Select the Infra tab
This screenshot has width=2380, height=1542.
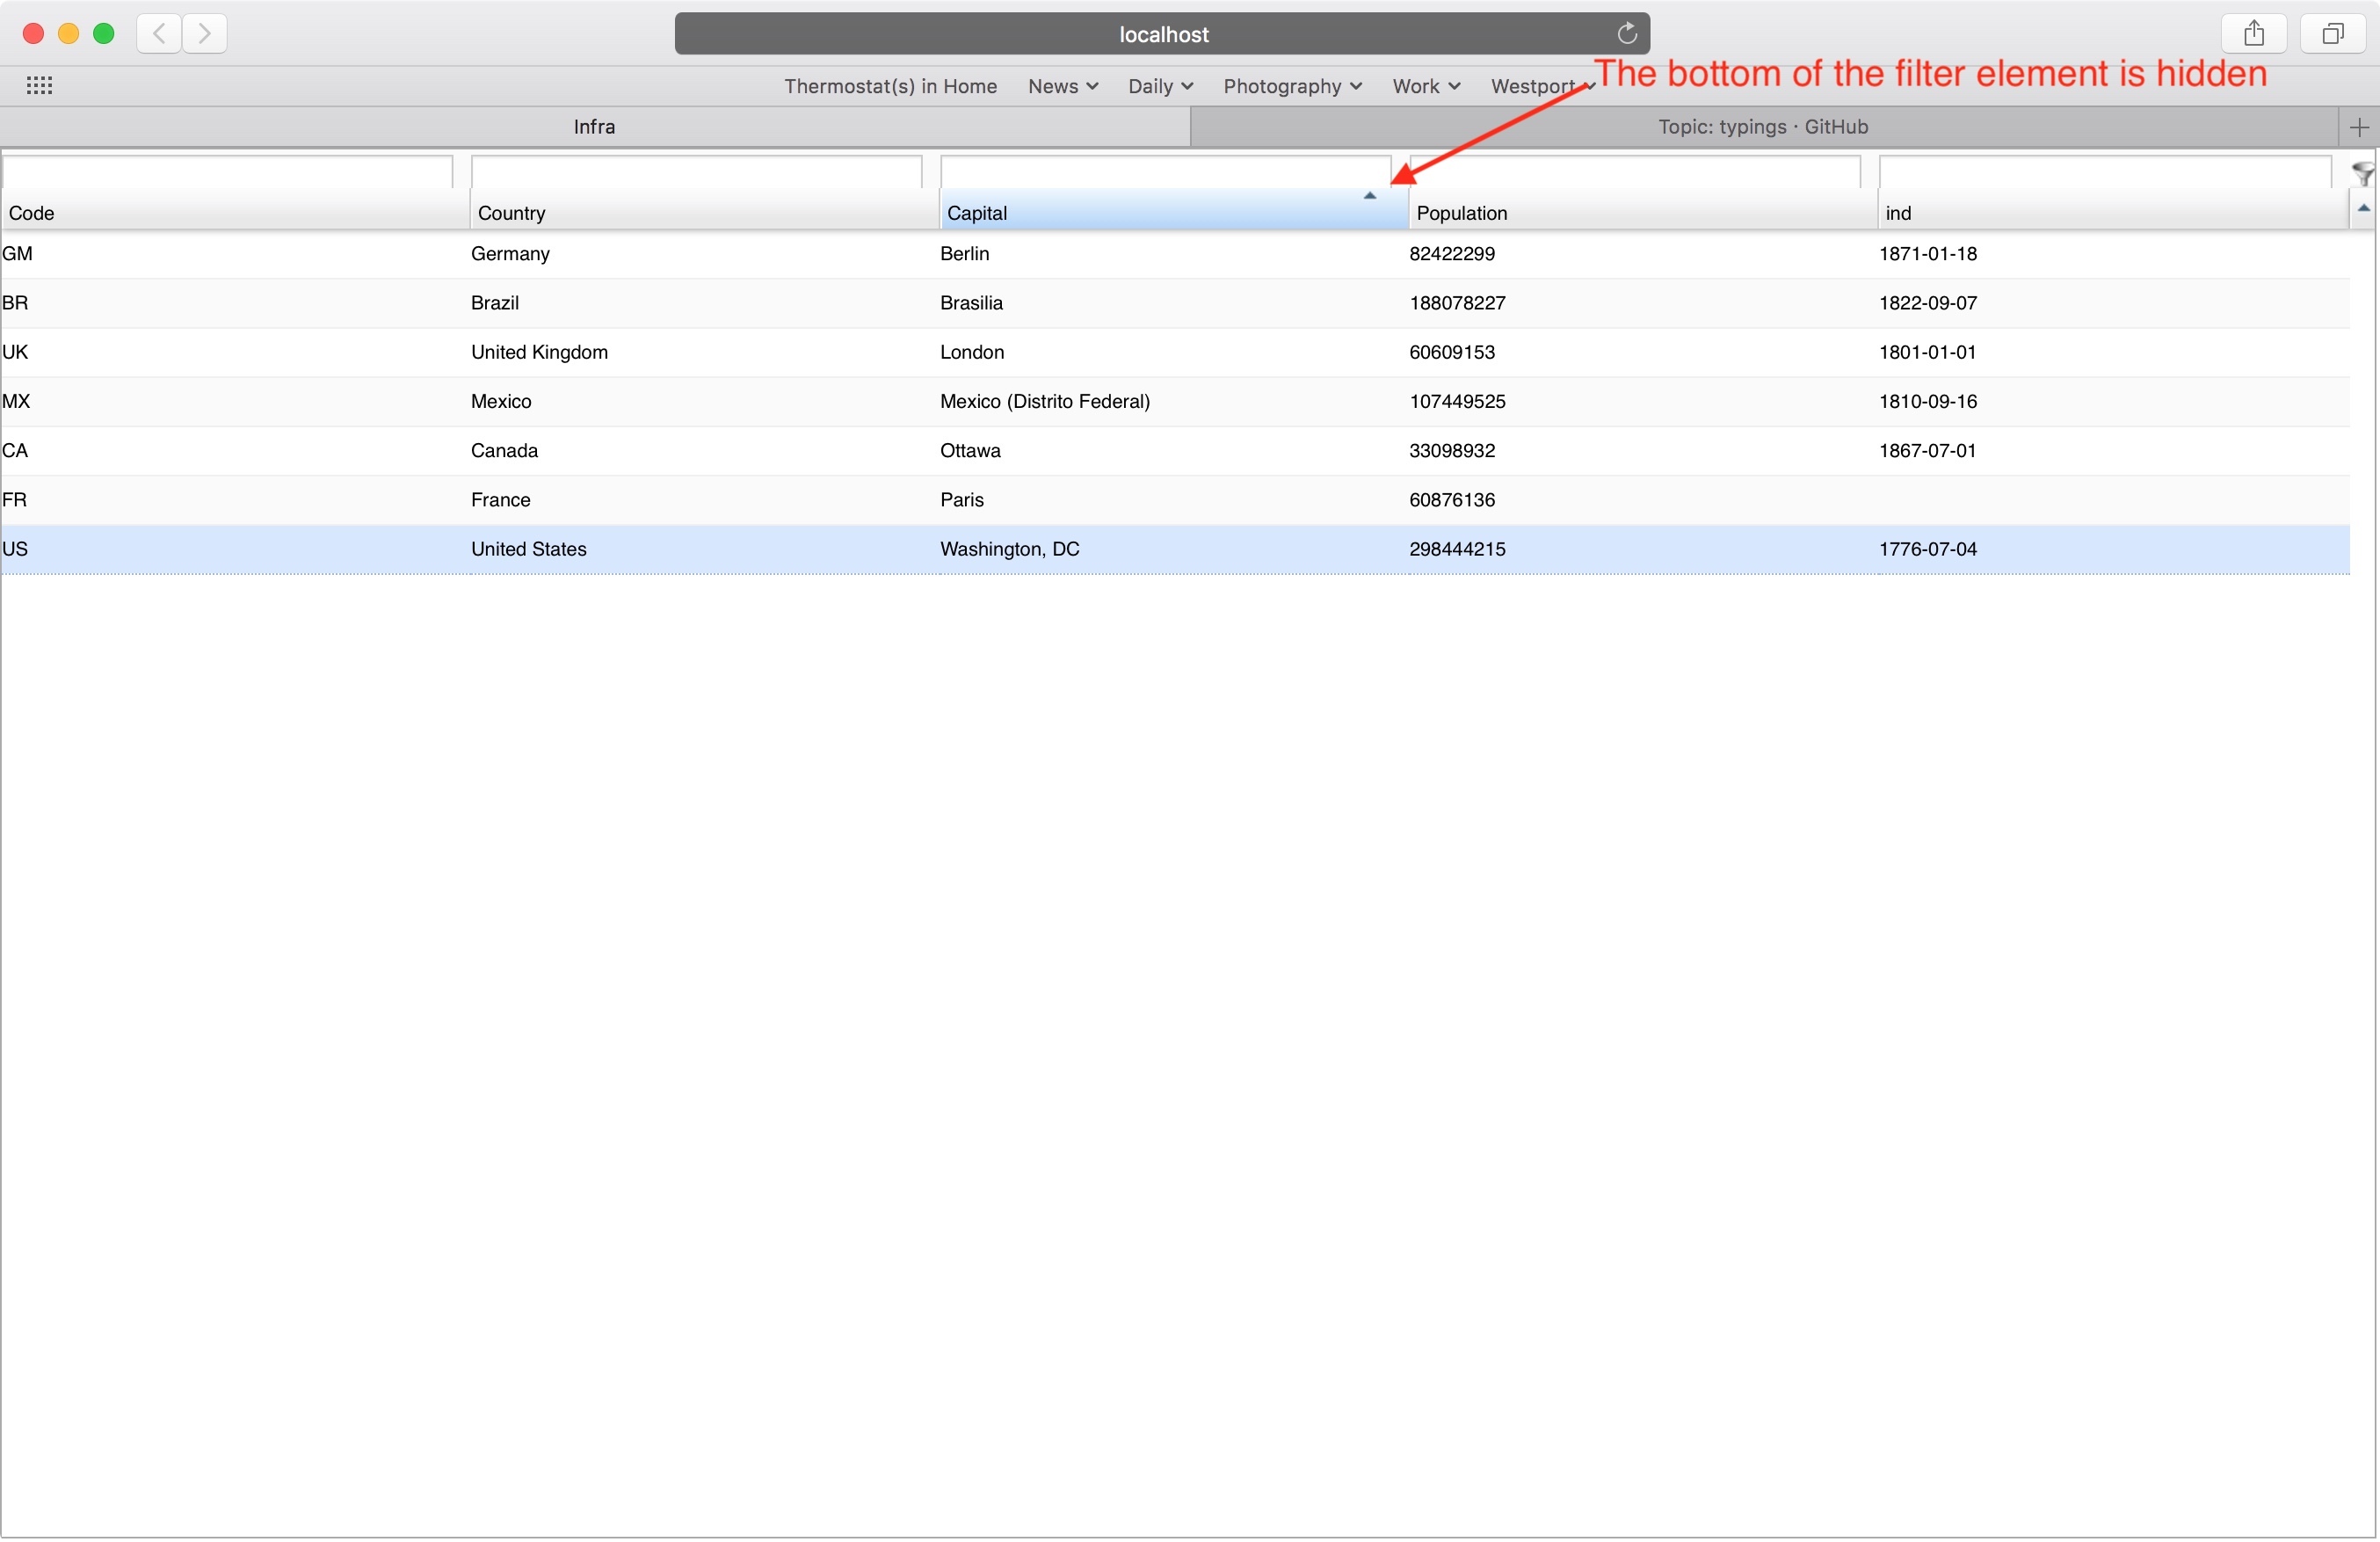(x=594, y=127)
